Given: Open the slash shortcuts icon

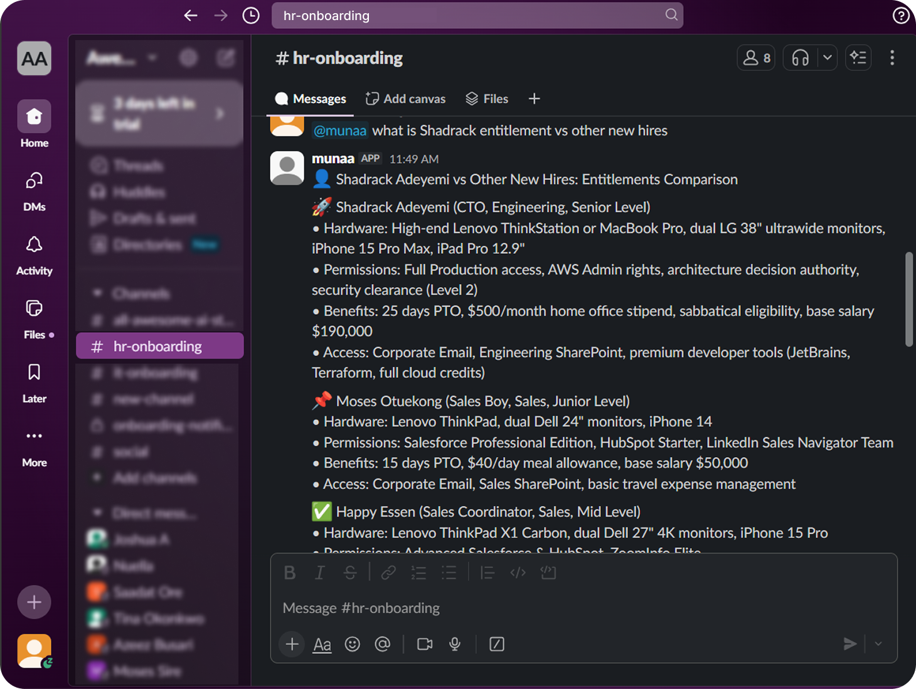Looking at the screenshot, I should coord(497,644).
